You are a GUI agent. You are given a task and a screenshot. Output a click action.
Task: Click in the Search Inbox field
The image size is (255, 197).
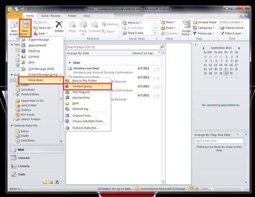click(113, 47)
